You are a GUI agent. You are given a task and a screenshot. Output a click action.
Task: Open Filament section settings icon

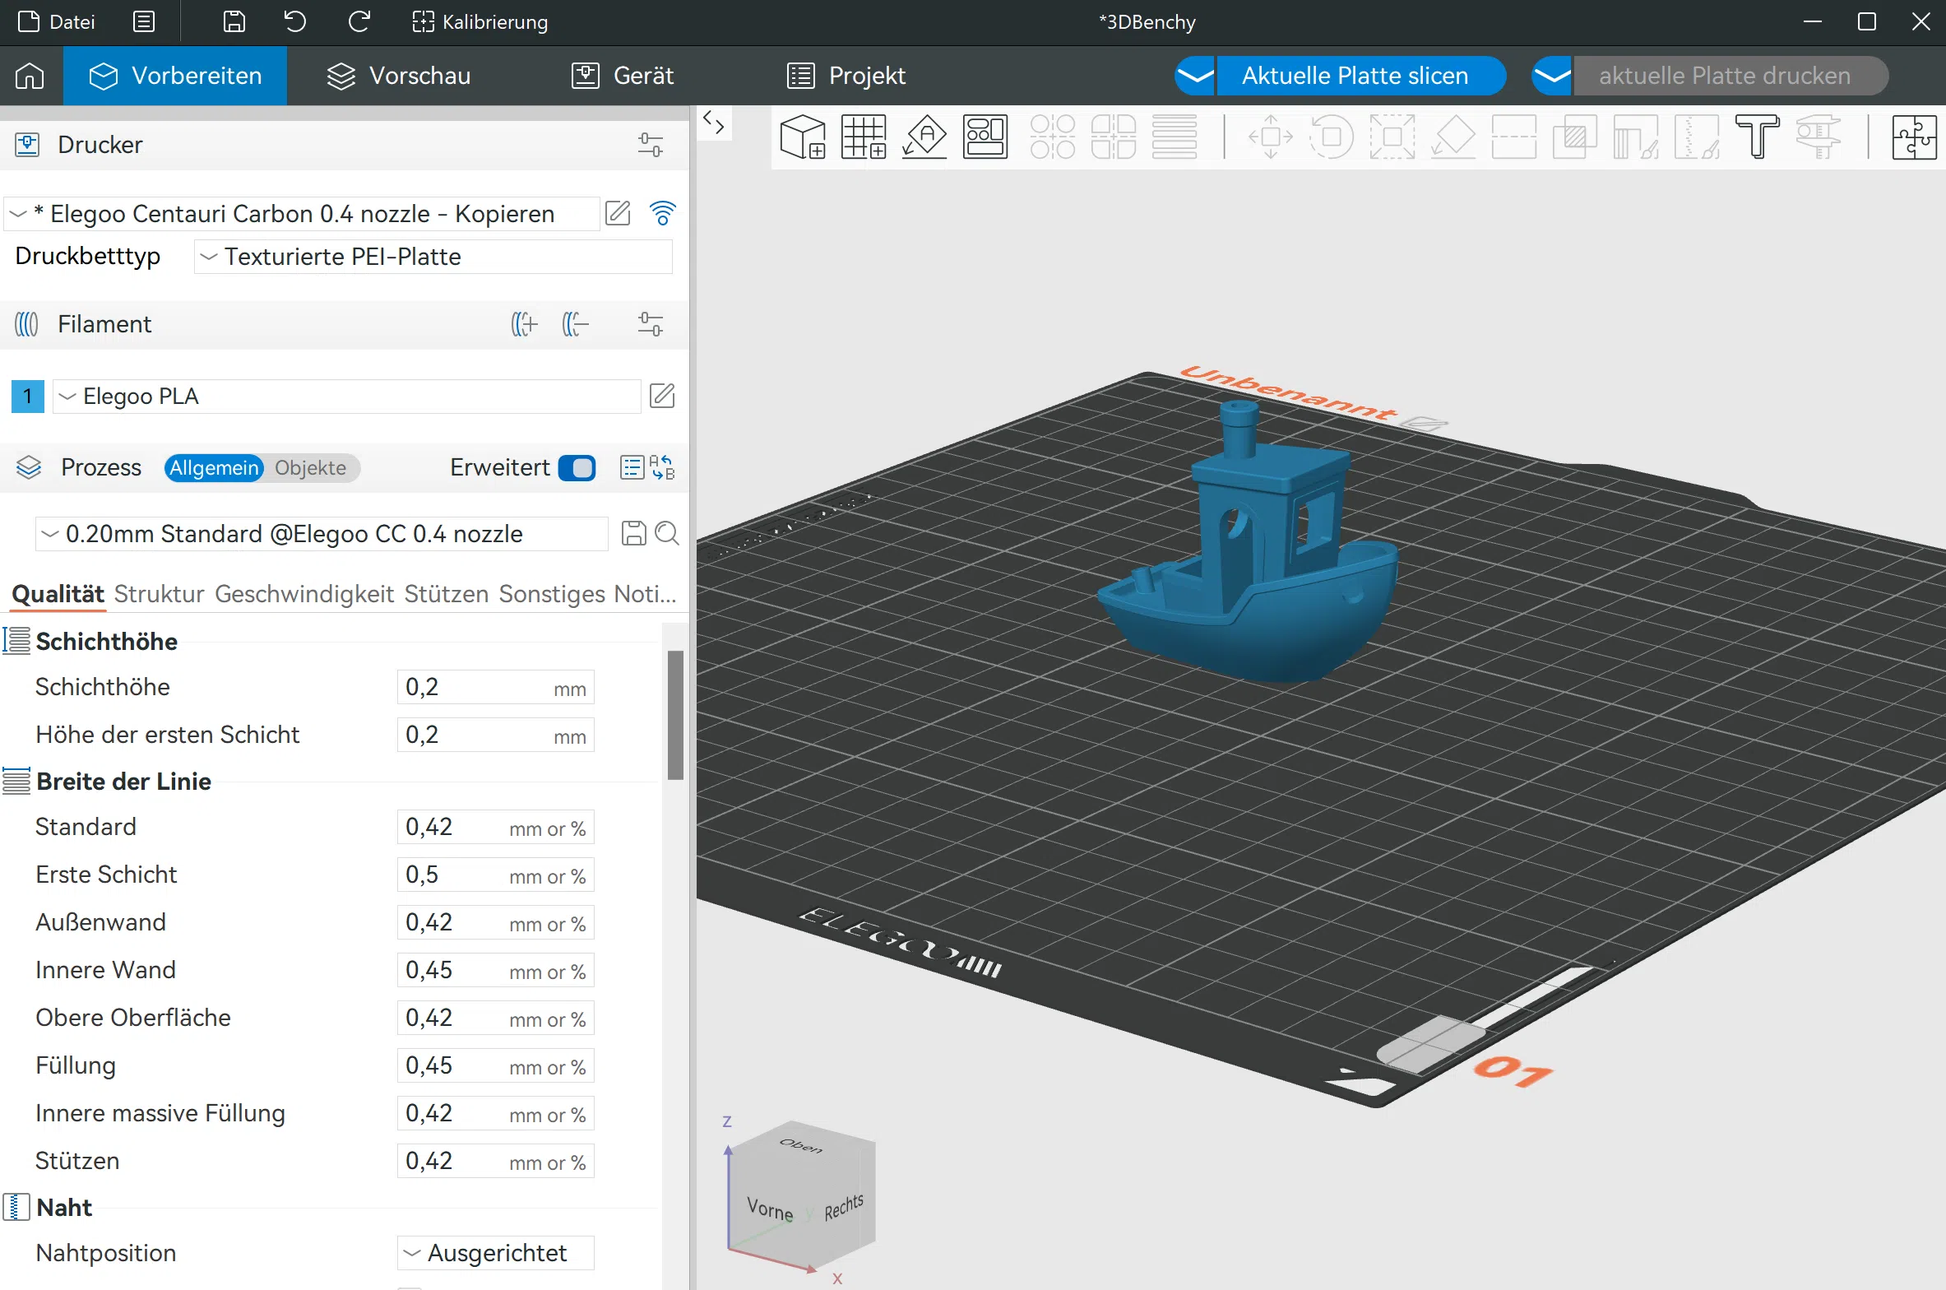(x=651, y=324)
